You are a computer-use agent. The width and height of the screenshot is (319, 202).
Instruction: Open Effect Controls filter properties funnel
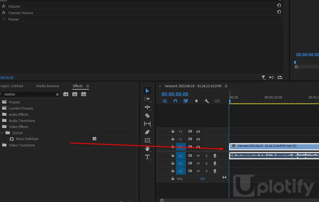263,77
